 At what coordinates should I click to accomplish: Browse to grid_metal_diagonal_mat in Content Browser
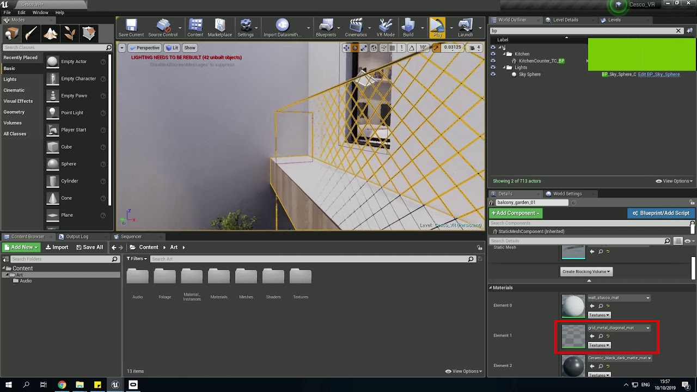pos(601,336)
